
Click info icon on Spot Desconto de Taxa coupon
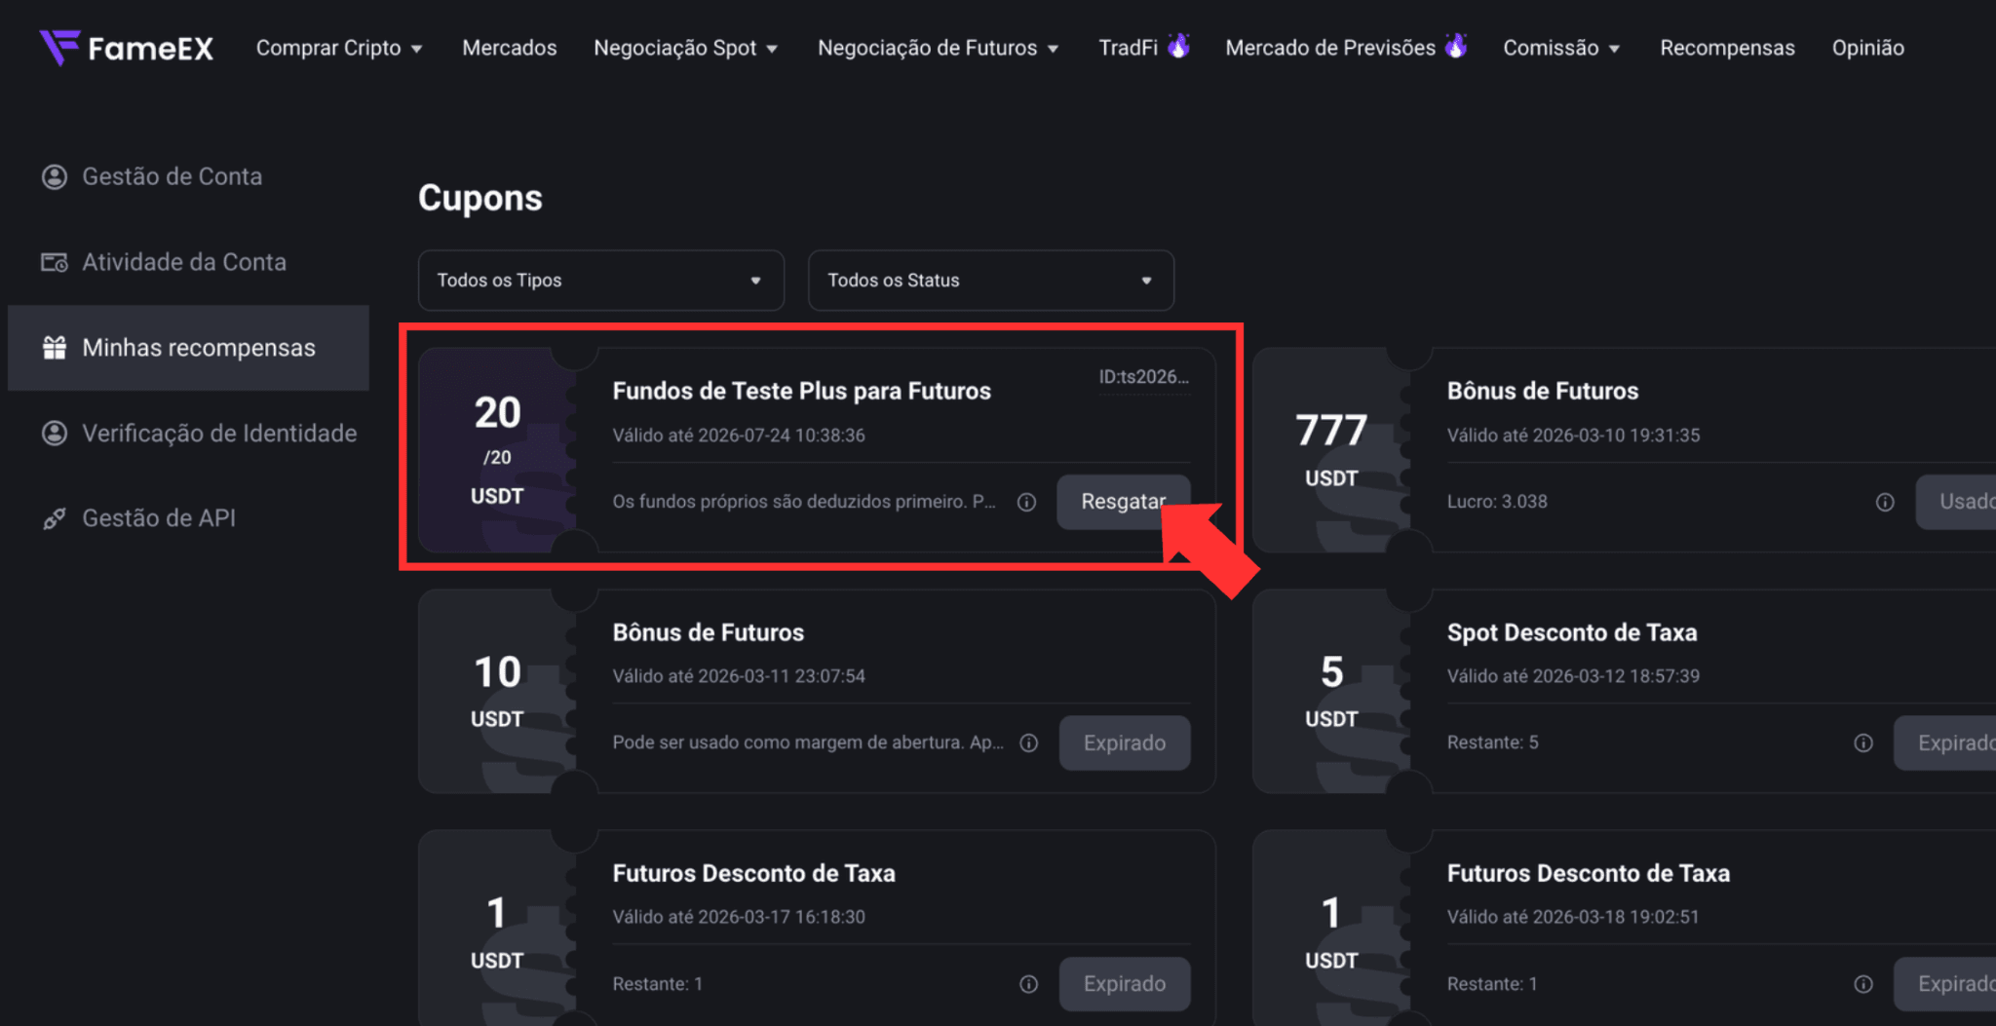pyautogui.click(x=1862, y=742)
